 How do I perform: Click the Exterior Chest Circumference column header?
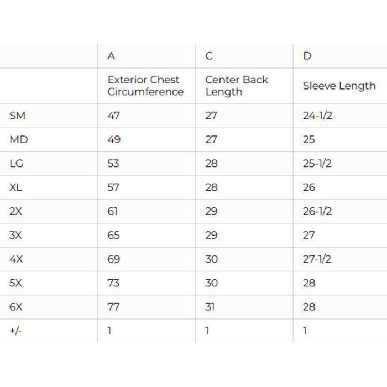tap(145, 86)
